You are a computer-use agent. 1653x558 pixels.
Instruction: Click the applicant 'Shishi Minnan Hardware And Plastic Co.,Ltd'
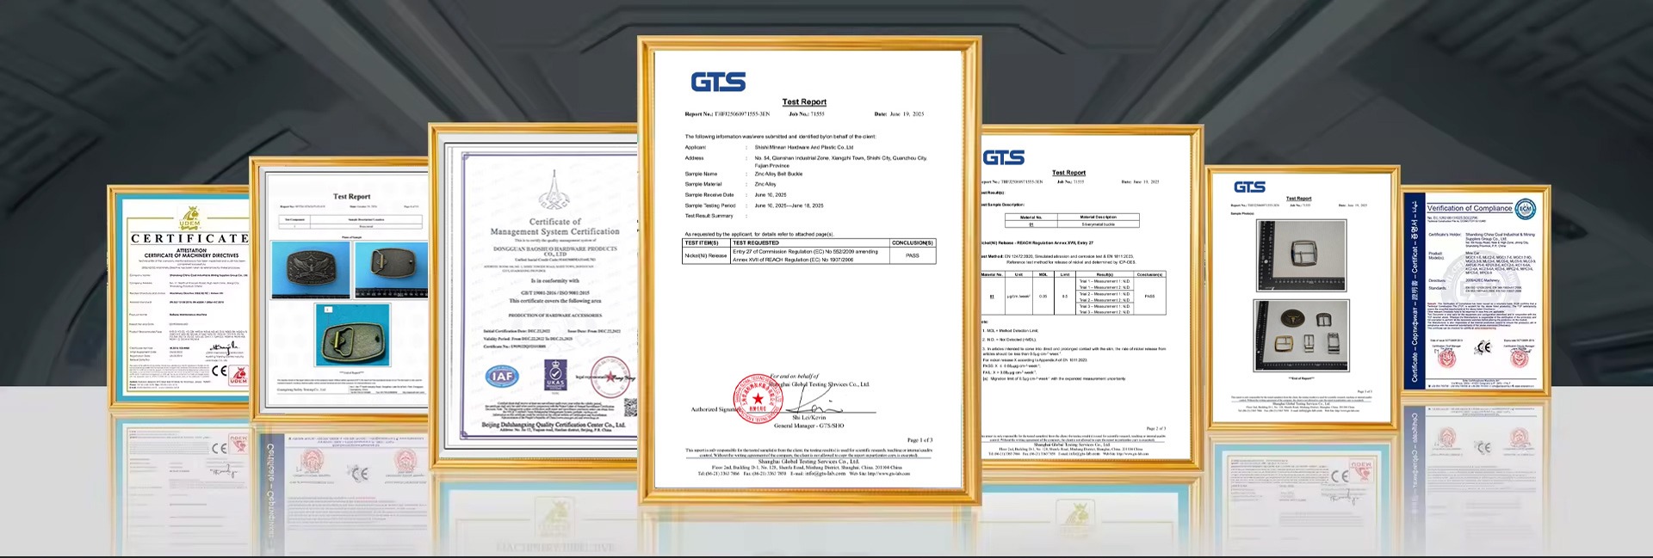[x=804, y=147]
